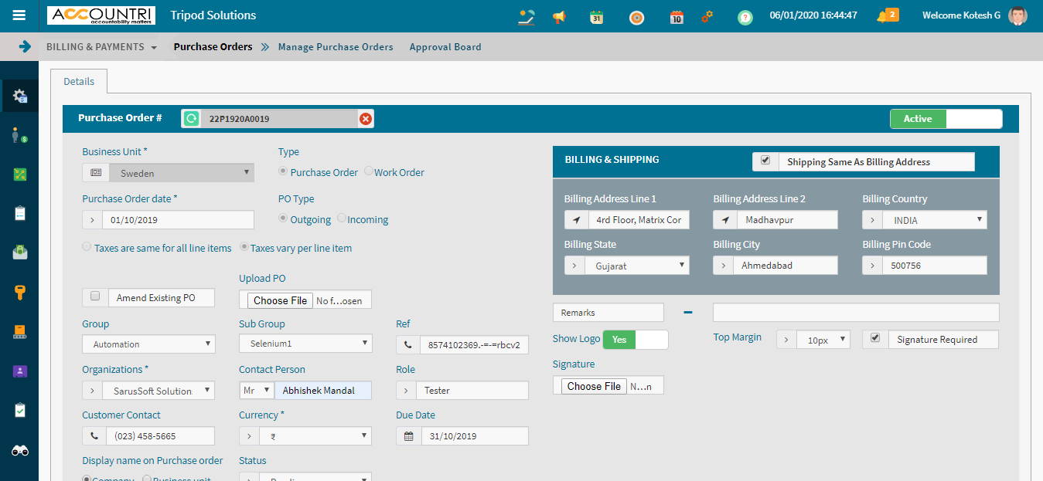The height and width of the screenshot is (481, 1043).
Task: Choose Taxes are same for all line items
Action: pyautogui.click(x=87, y=247)
